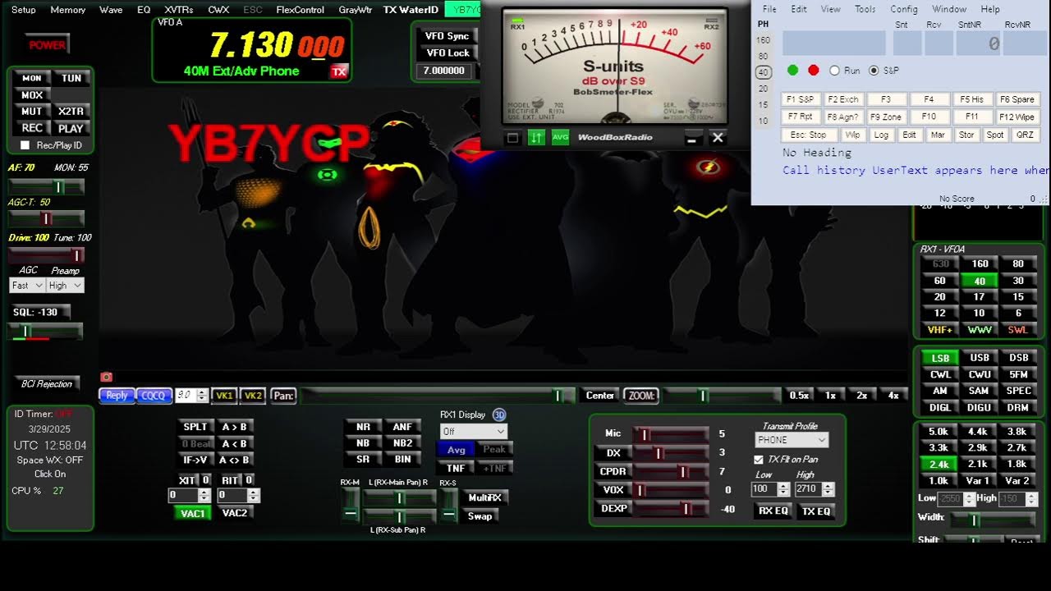
Task: Click the Esc: Stop button in logger
Action: tap(809, 135)
